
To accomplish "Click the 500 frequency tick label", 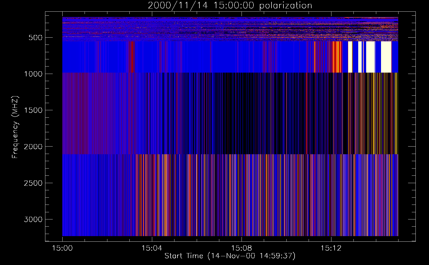I will [36, 38].
